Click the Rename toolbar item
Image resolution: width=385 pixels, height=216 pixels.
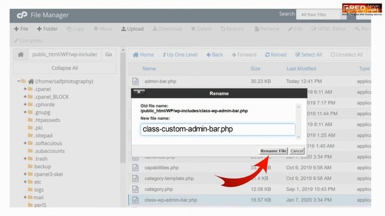(x=267, y=29)
